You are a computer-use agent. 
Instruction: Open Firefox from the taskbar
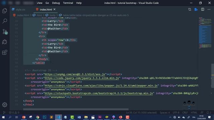[120, 117]
